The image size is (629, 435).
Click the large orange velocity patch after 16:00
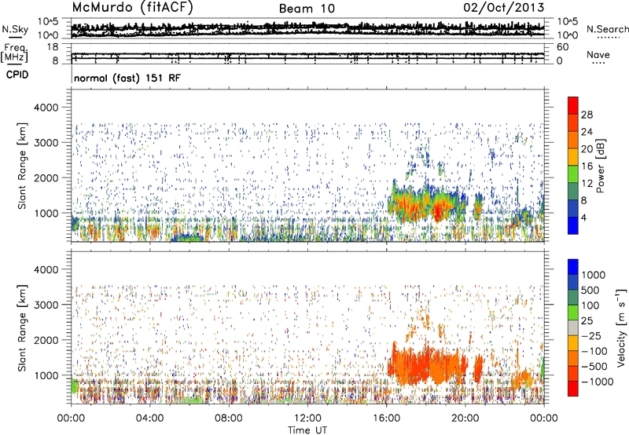click(427, 364)
